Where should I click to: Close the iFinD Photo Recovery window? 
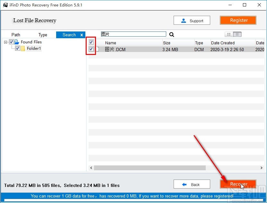259,5
